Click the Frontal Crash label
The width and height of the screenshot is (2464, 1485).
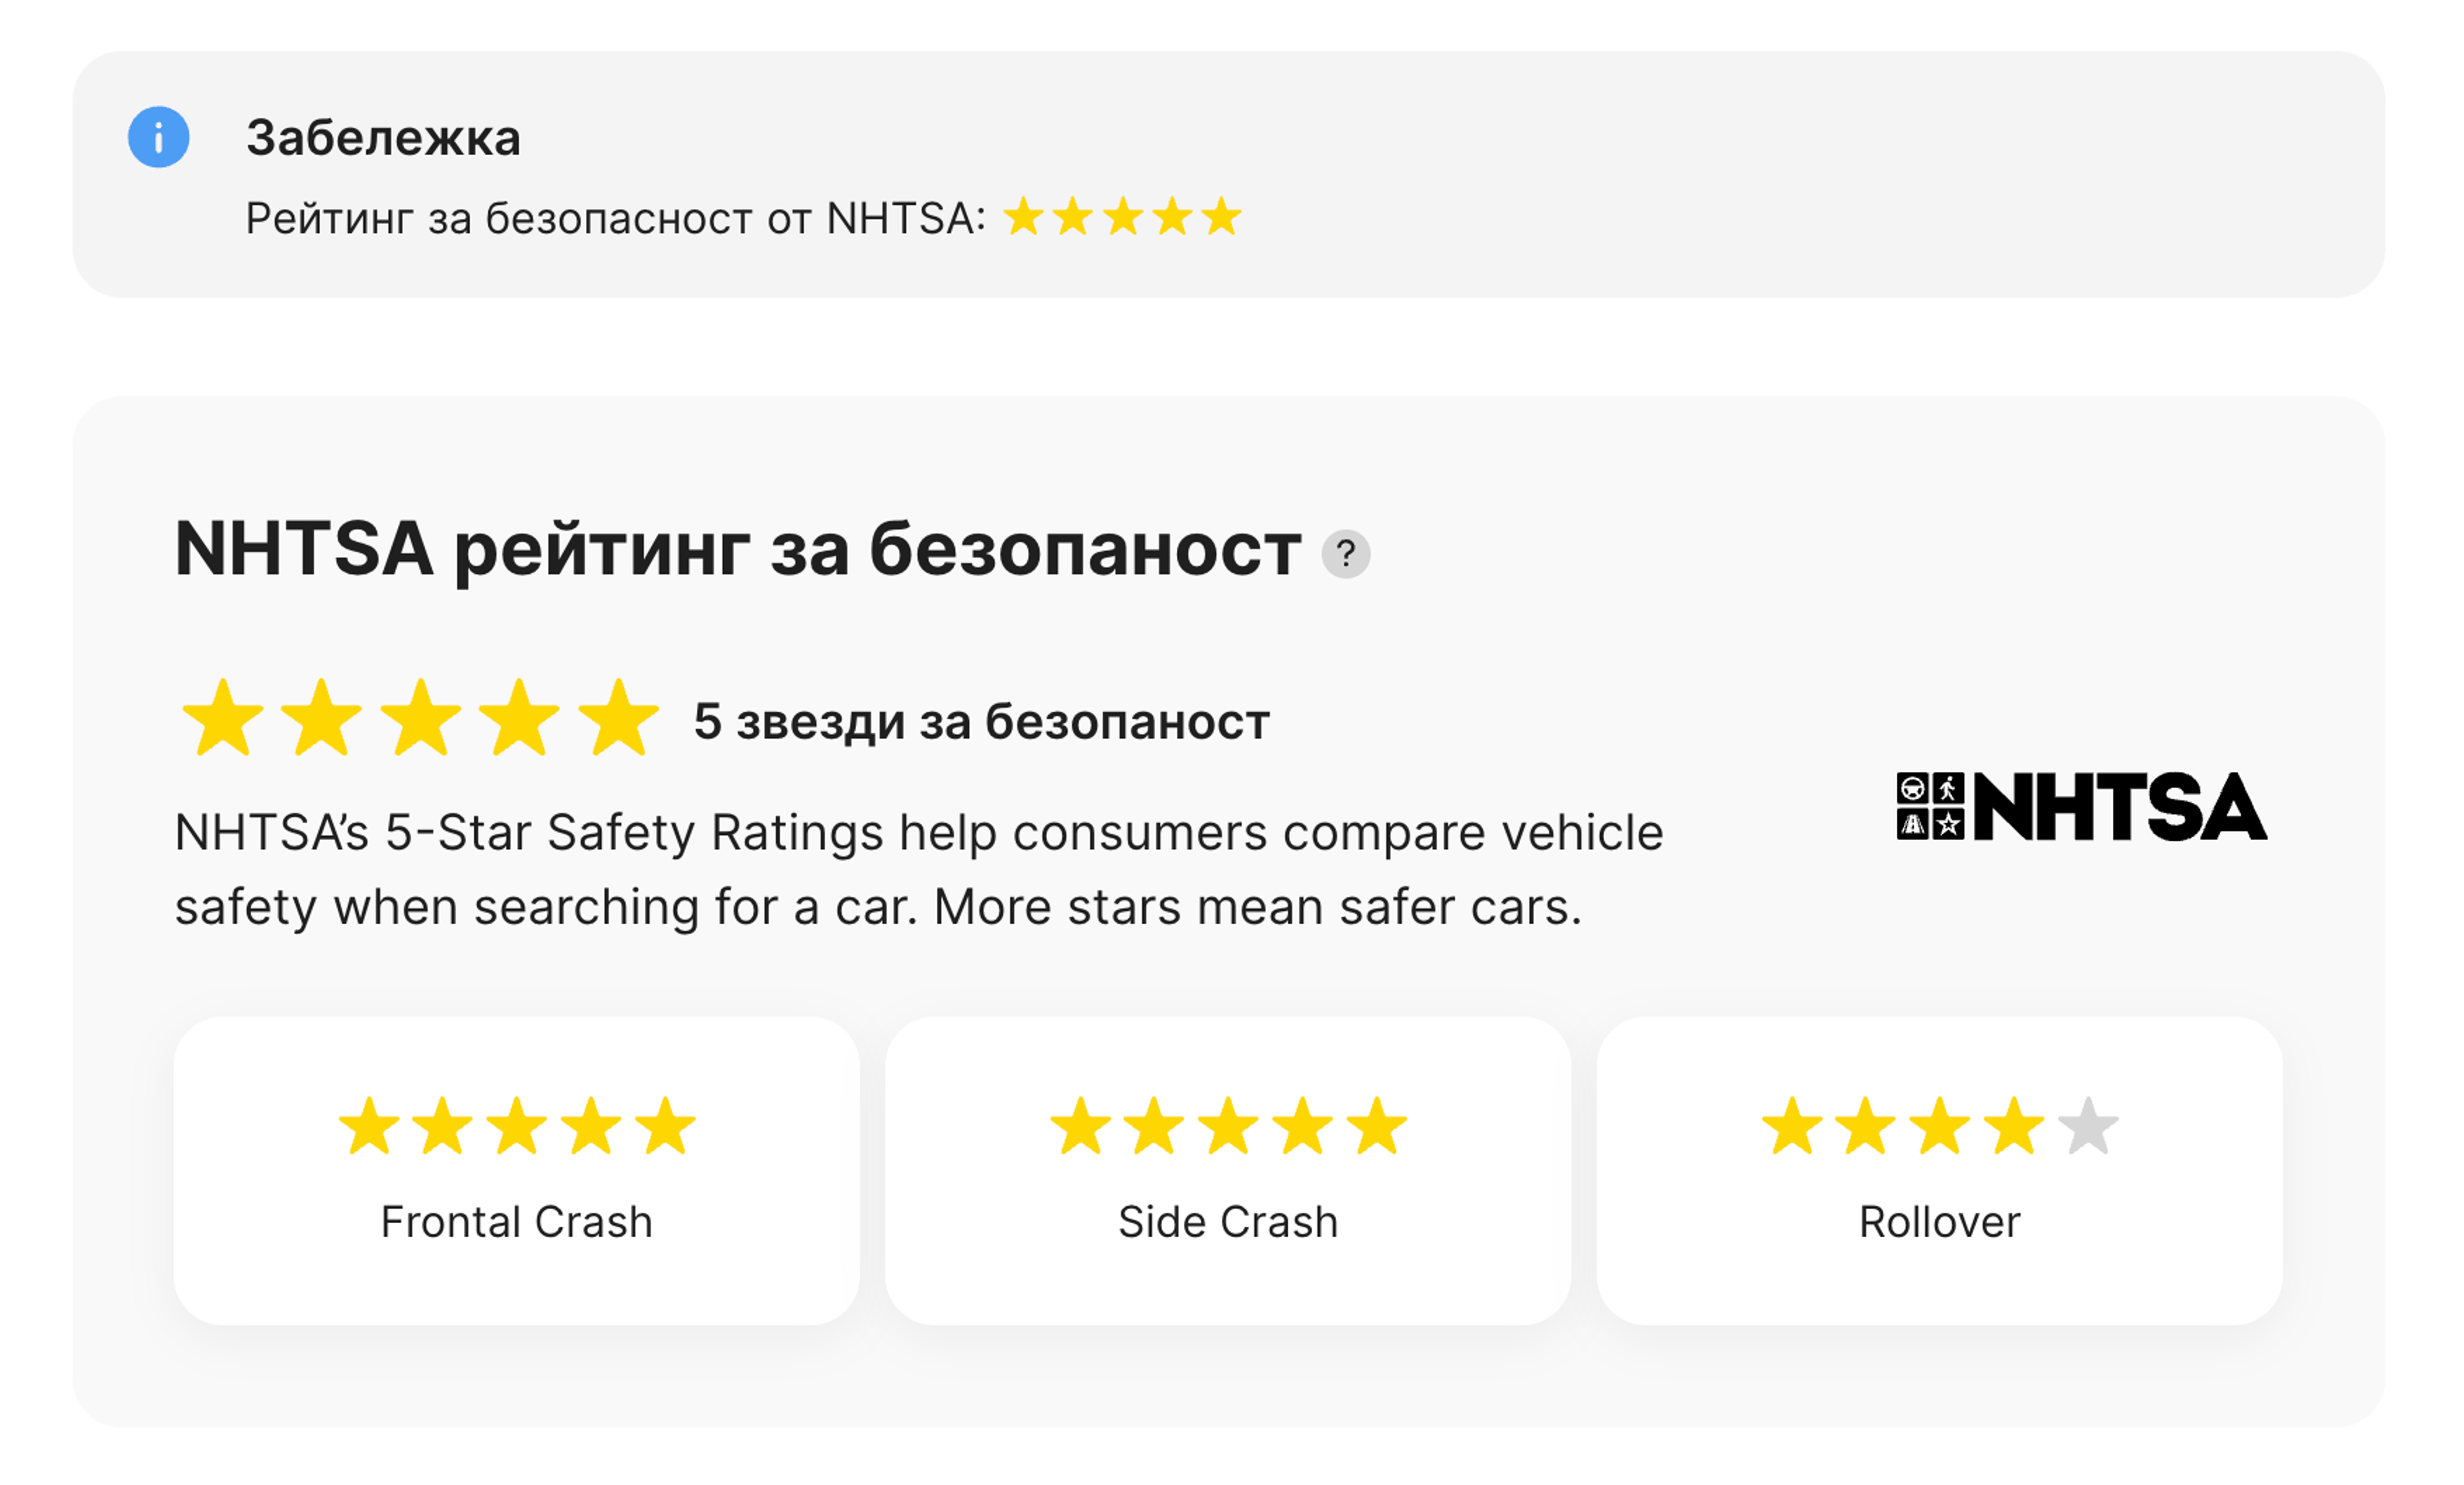click(x=516, y=1220)
